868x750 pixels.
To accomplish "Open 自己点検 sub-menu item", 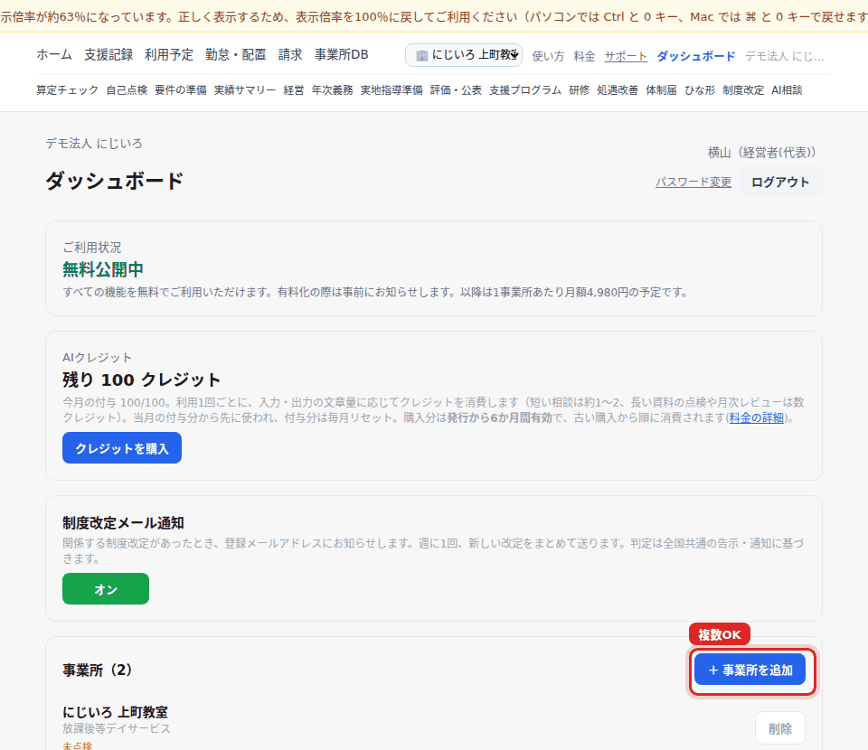I will 127,90.
